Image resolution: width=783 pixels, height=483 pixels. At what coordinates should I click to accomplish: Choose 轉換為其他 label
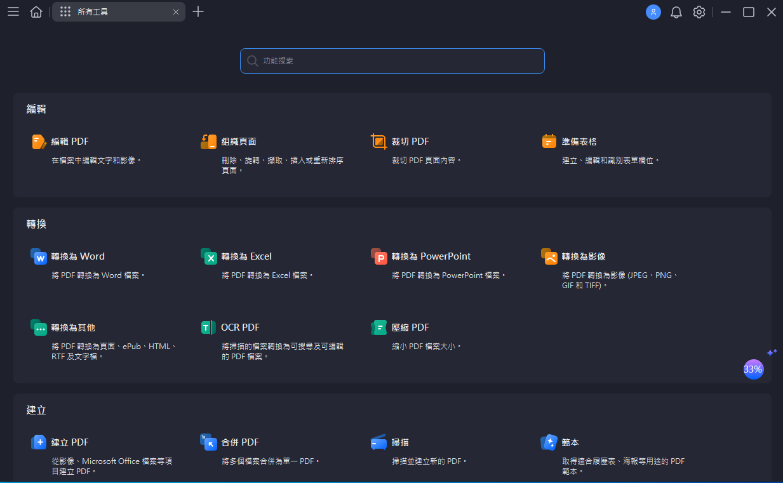tap(73, 328)
